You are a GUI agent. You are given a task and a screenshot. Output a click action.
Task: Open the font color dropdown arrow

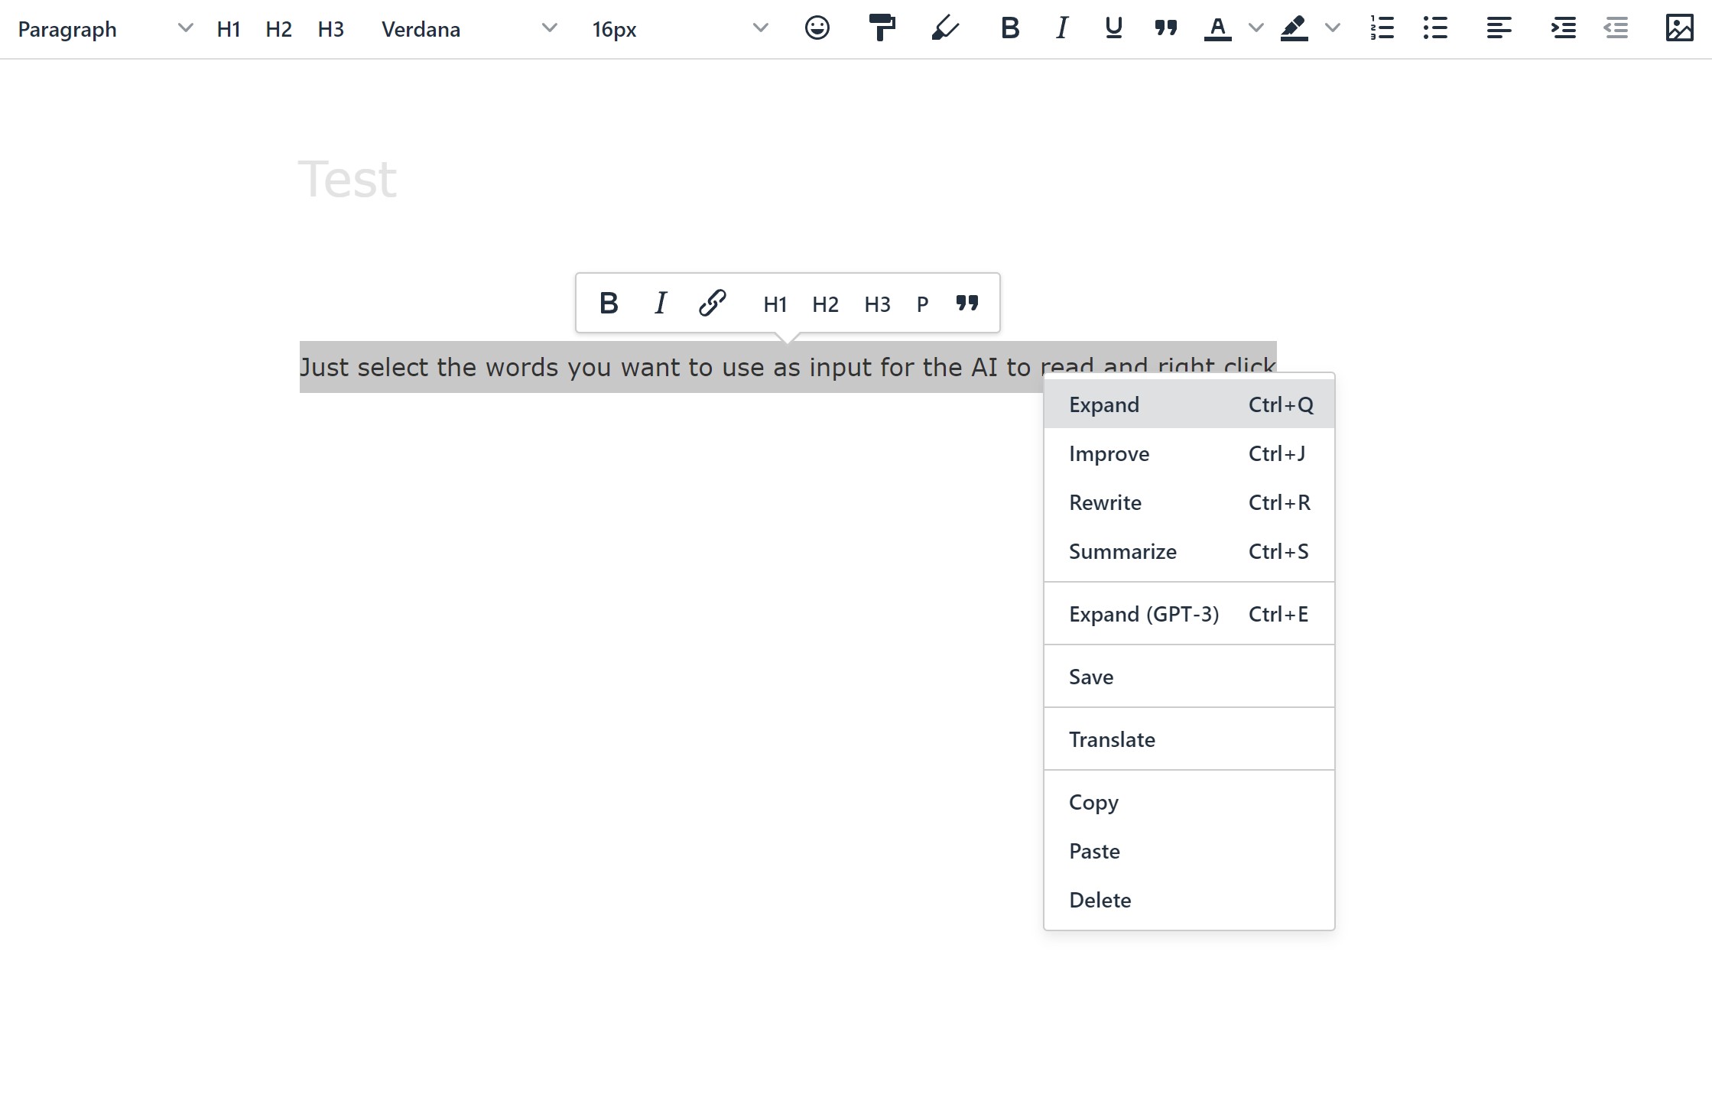point(1256,28)
